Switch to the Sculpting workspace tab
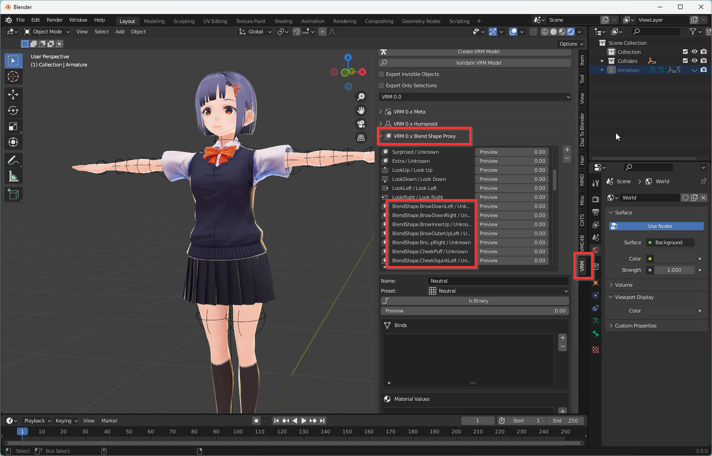Viewport: 712px width, 456px height. point(183,21)
